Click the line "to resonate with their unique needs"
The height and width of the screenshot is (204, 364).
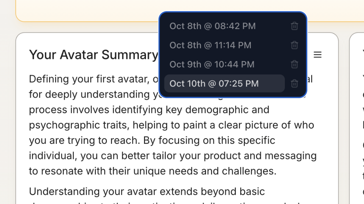coord(153,171)
